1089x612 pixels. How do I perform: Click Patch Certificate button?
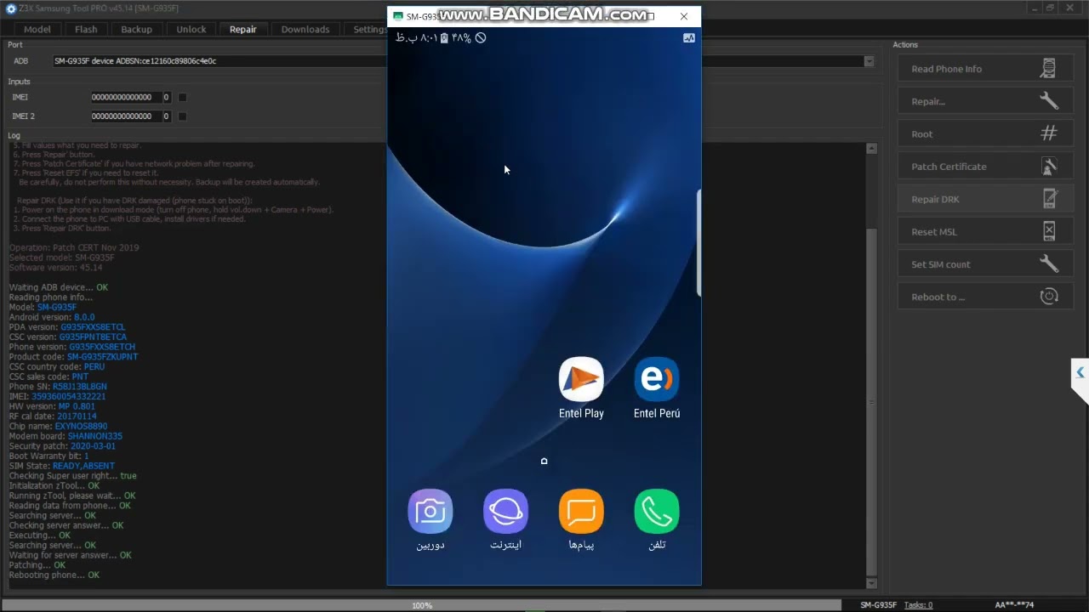tap(984, 167)
